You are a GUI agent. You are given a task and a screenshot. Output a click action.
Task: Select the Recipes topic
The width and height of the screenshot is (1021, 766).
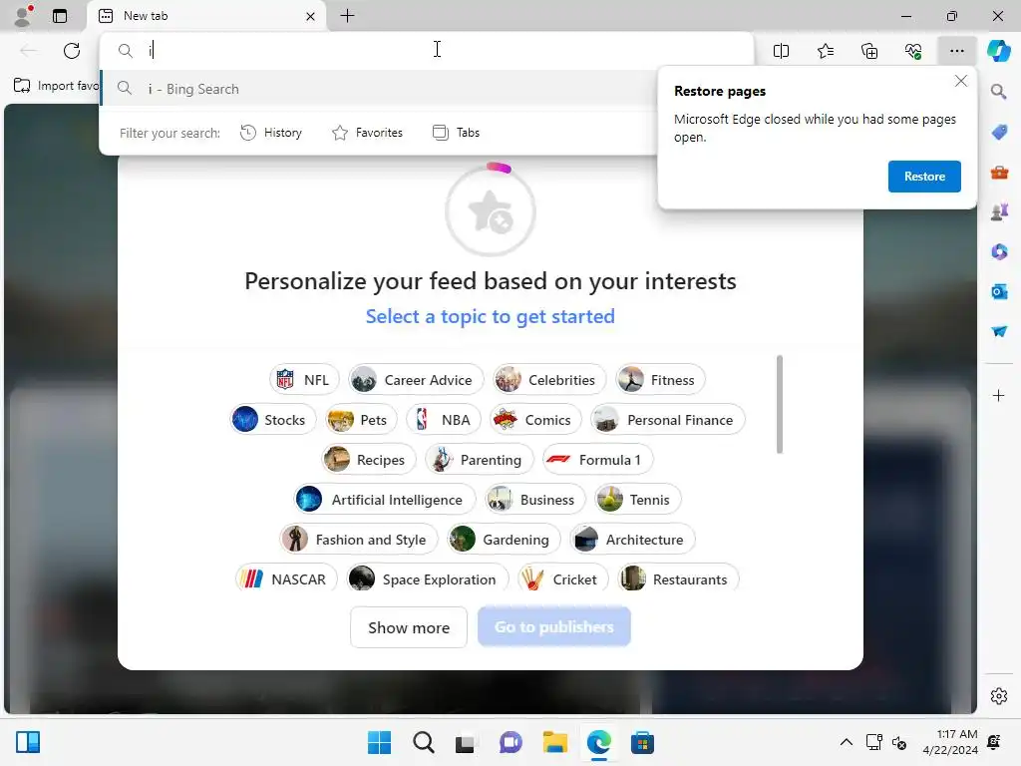368,460
